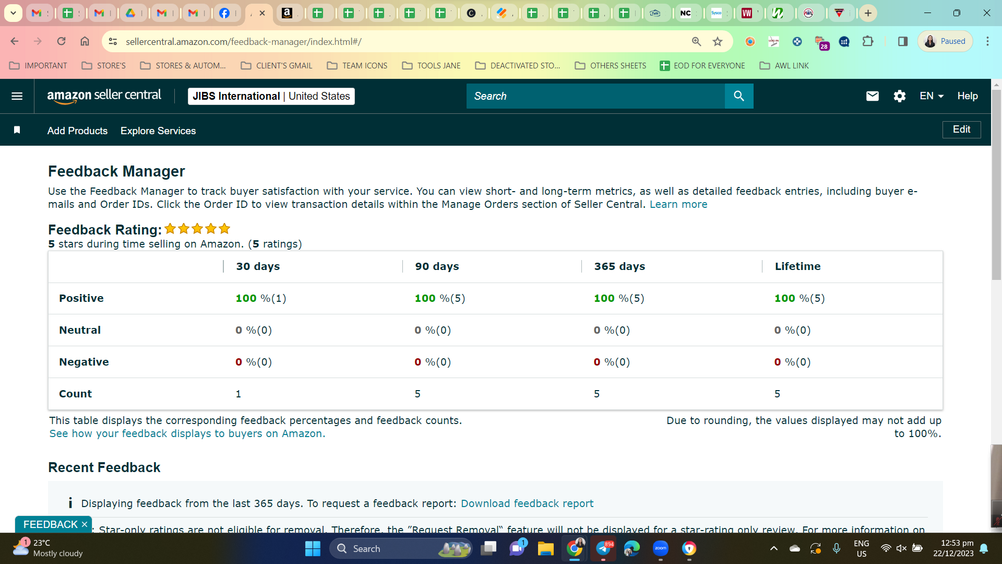The image size is (1002, 564).
Task: Expand the tab search dropdown
Action: click(x=13, y=13)
